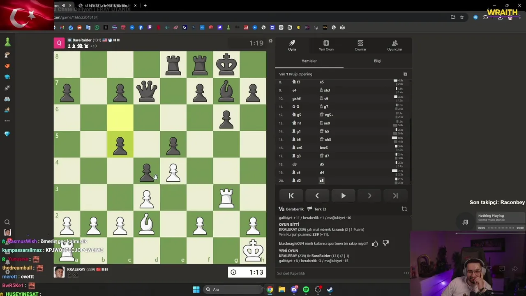Click thumbs down for opponent sportsmanship
Image resolution: width=526 pixels, height=296 pixels.
point(385,243)
